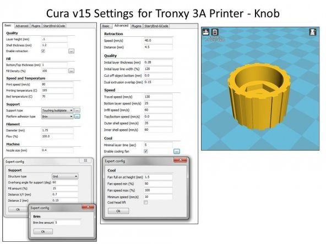Click Filament Flow field

(x=57, y=136)
